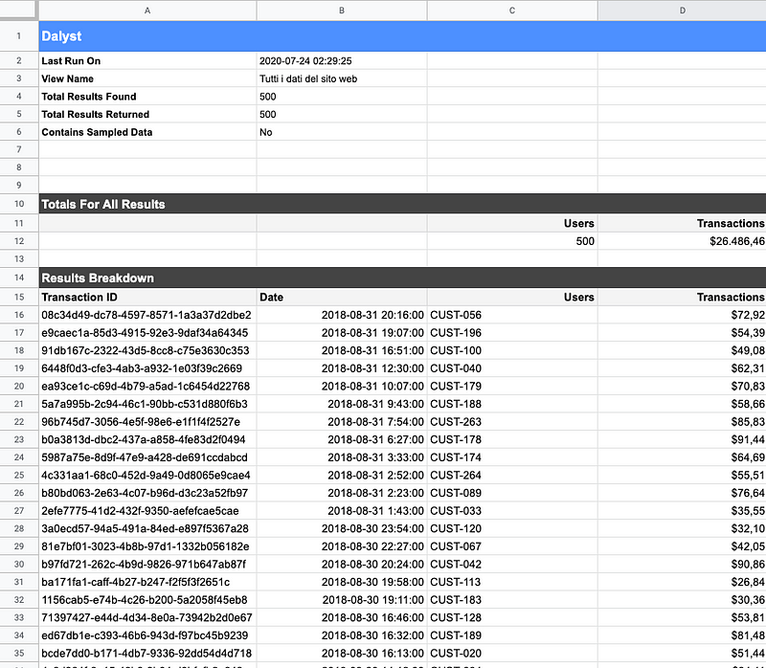Viewport: 766px width, 668px height.
Task: Select date 2018-08-31 9:43:00
Action: tap(342, 404)
